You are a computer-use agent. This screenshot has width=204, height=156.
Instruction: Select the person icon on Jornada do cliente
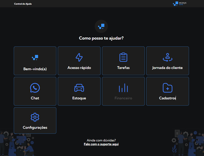tap(167, 57)
